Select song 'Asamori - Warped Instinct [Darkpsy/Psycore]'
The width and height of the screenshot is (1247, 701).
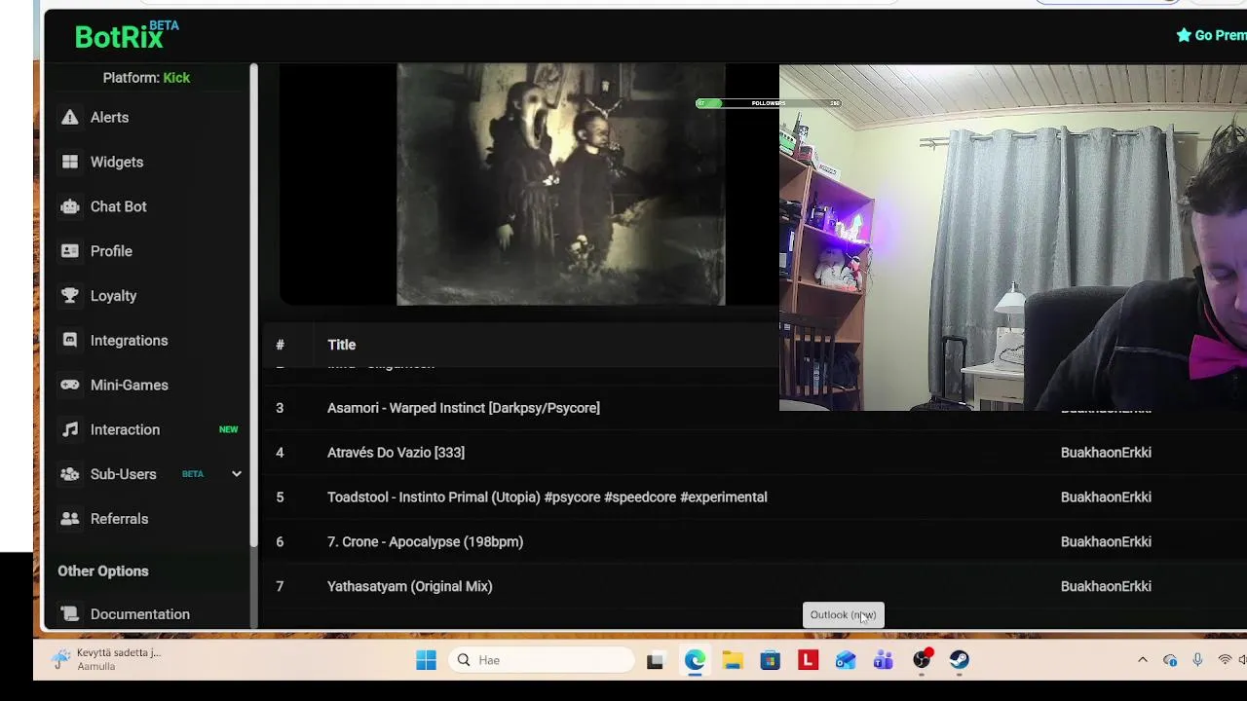(x=464, y=408)
